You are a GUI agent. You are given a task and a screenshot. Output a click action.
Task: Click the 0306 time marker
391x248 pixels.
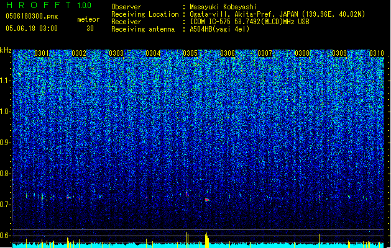click(x=228, y=53)
